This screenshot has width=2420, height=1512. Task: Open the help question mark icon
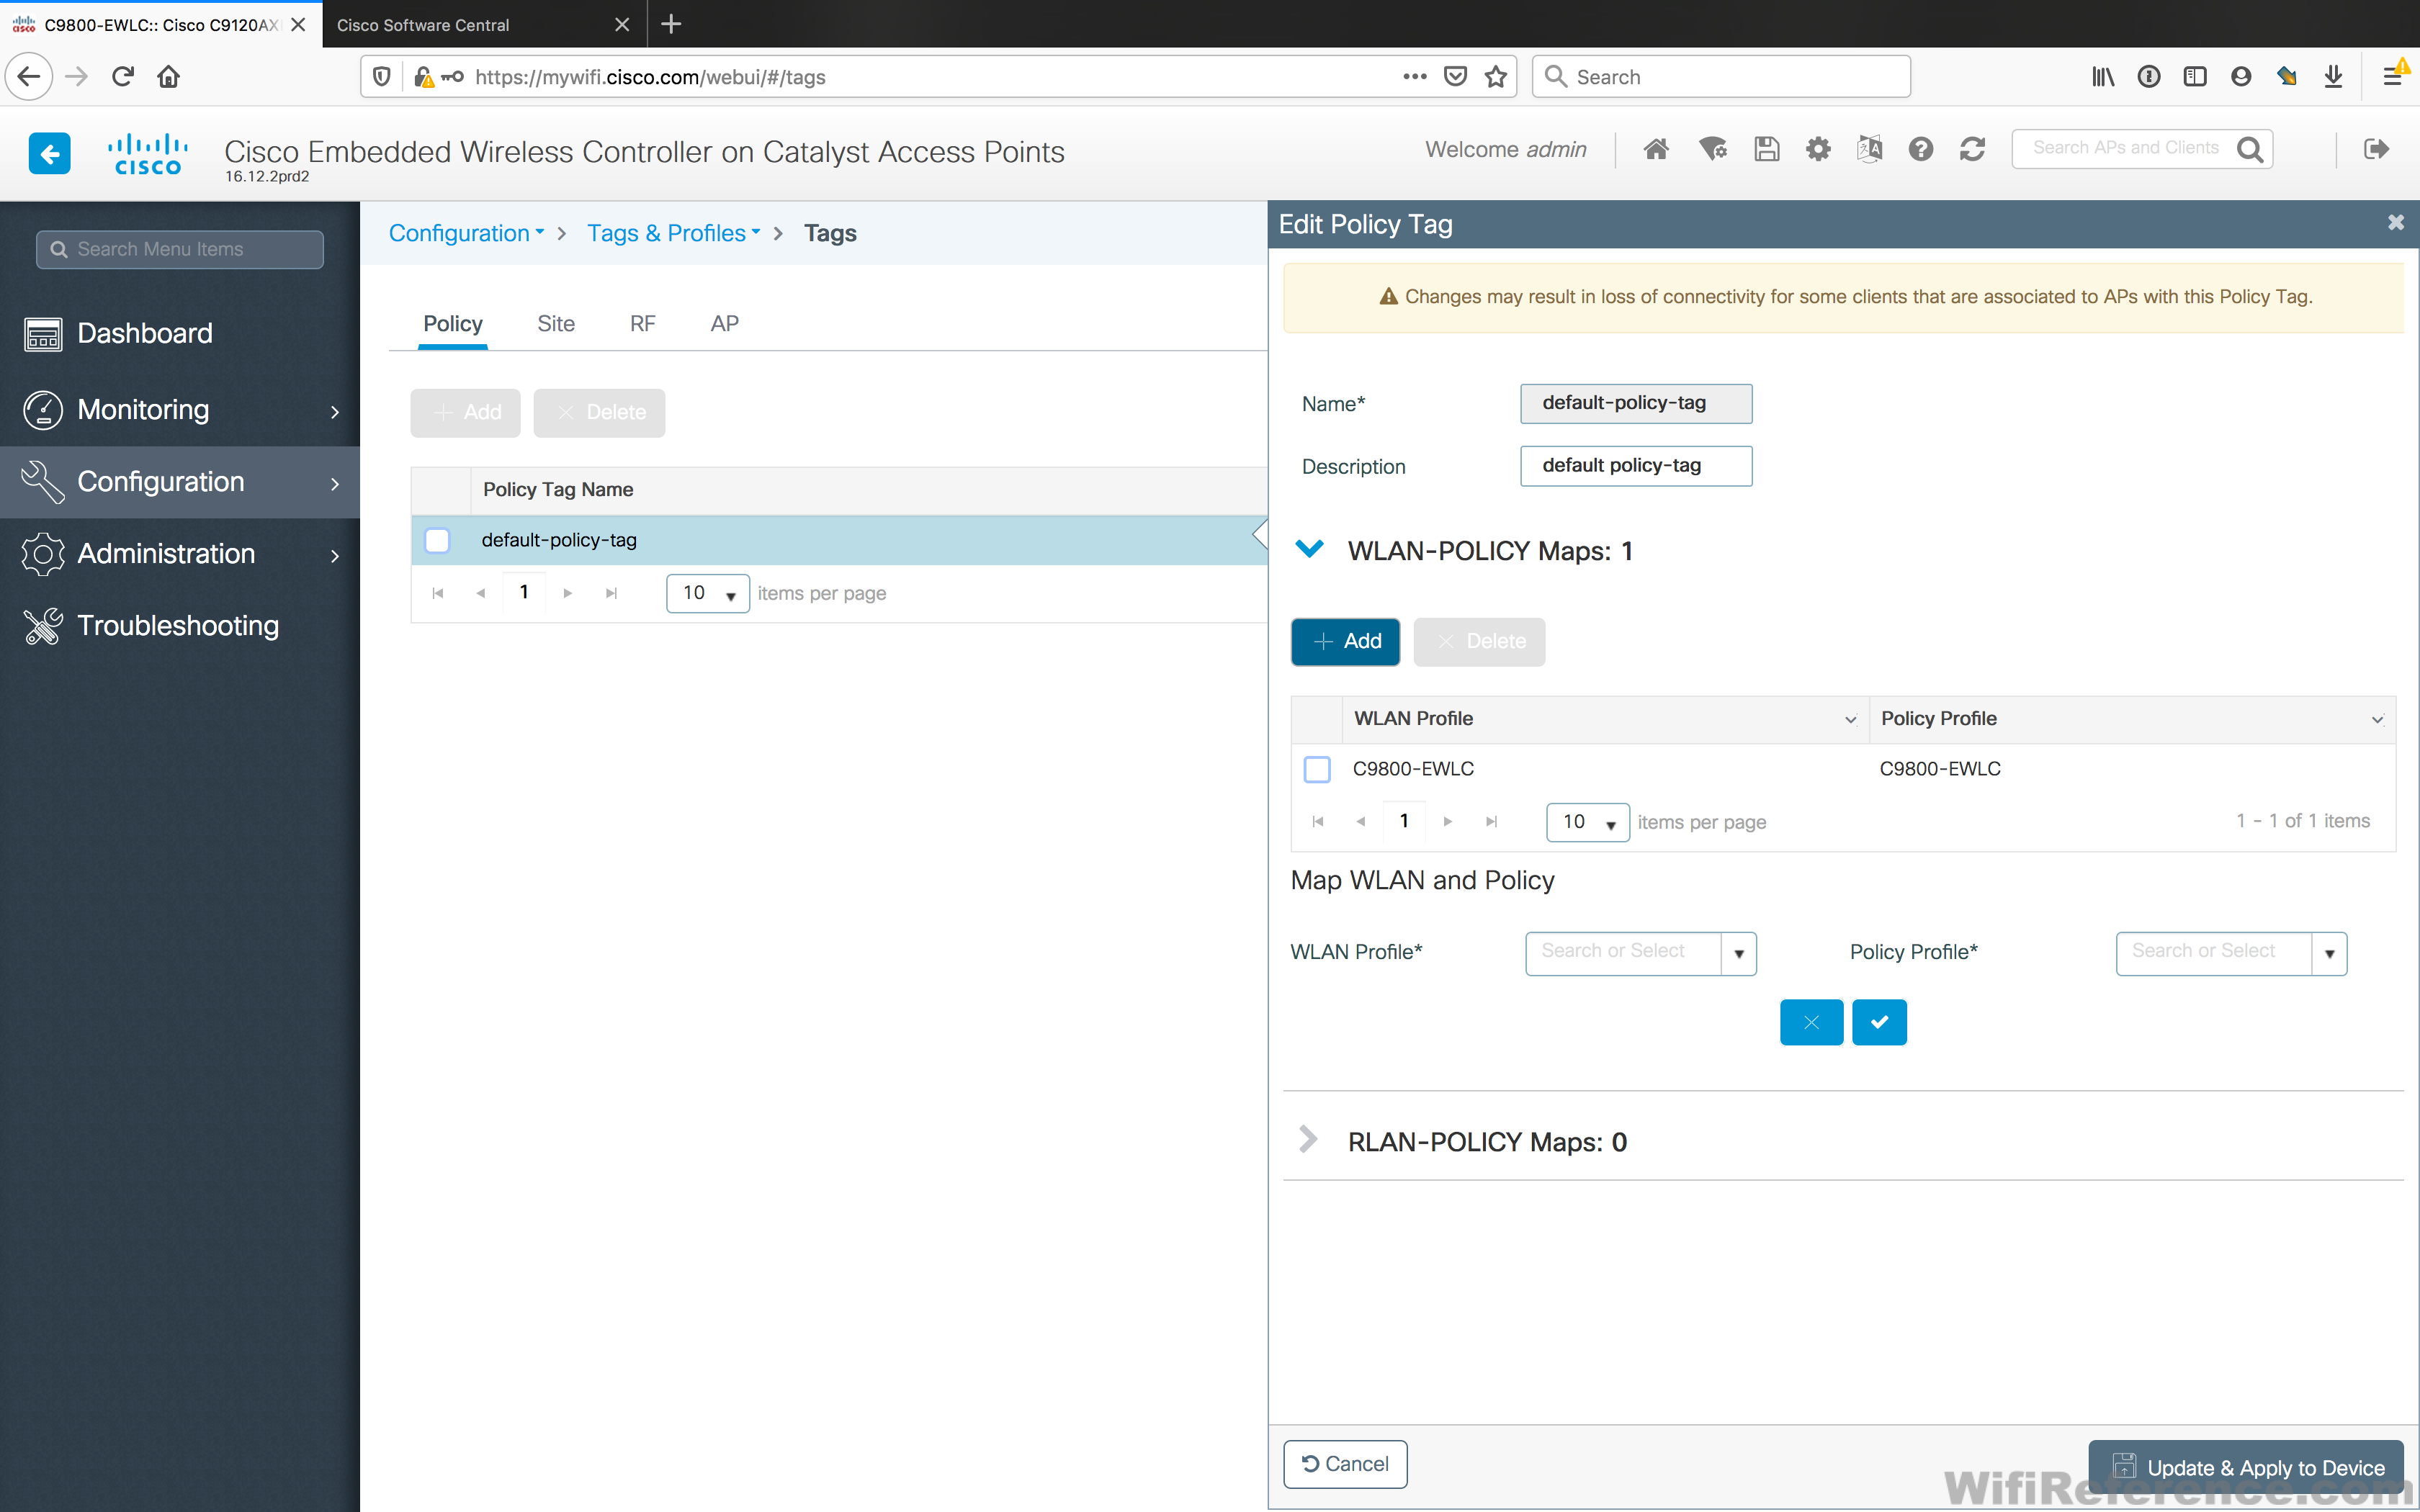pos(1920,149)
